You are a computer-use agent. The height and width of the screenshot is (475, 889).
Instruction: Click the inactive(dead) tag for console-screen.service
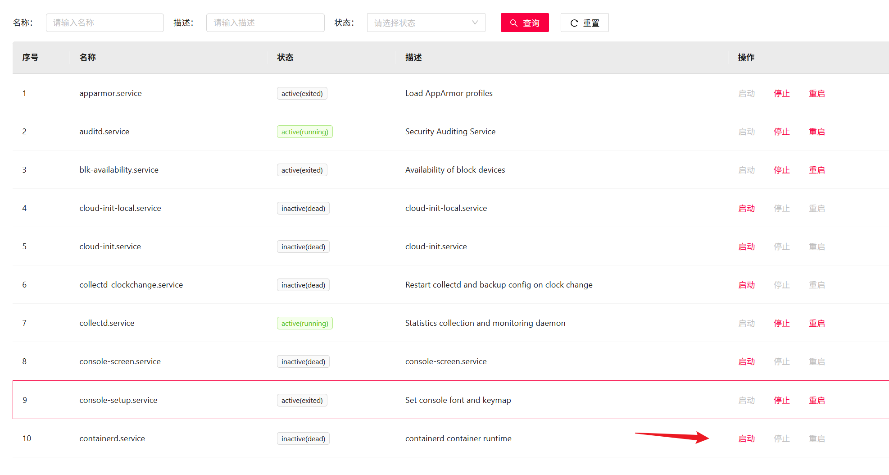pyautogui.click(x=303, y=361)
